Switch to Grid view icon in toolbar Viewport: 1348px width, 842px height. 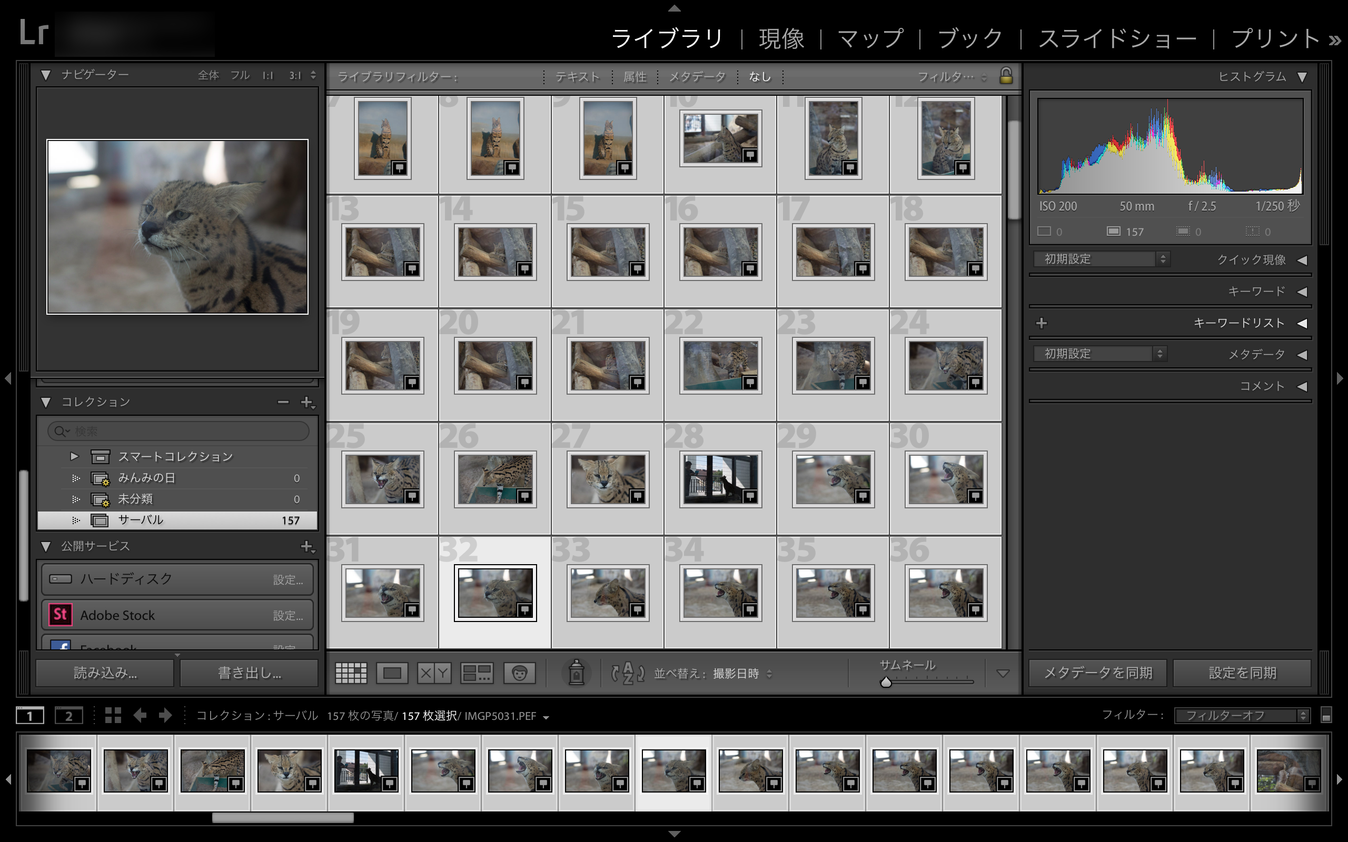click(351, 673)
